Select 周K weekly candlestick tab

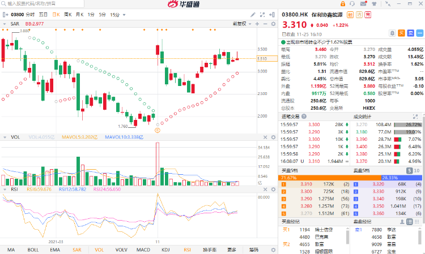68,15
